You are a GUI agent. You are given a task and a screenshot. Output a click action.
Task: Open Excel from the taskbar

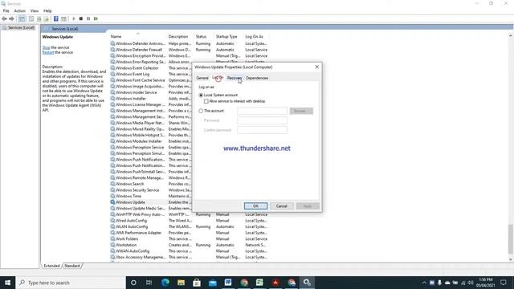pyautogui.click(x=259, y=283)
